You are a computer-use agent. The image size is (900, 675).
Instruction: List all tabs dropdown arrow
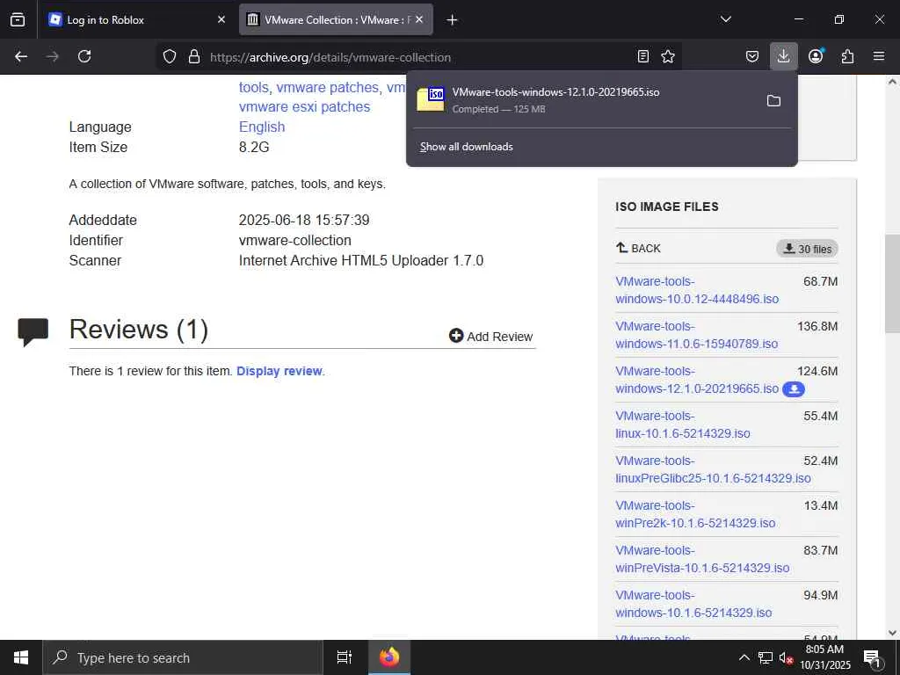point(725,19)
